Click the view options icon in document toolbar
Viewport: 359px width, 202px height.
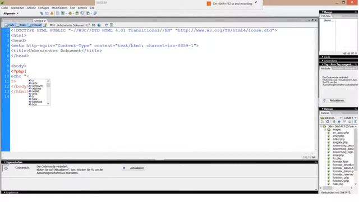coord(112,25)
